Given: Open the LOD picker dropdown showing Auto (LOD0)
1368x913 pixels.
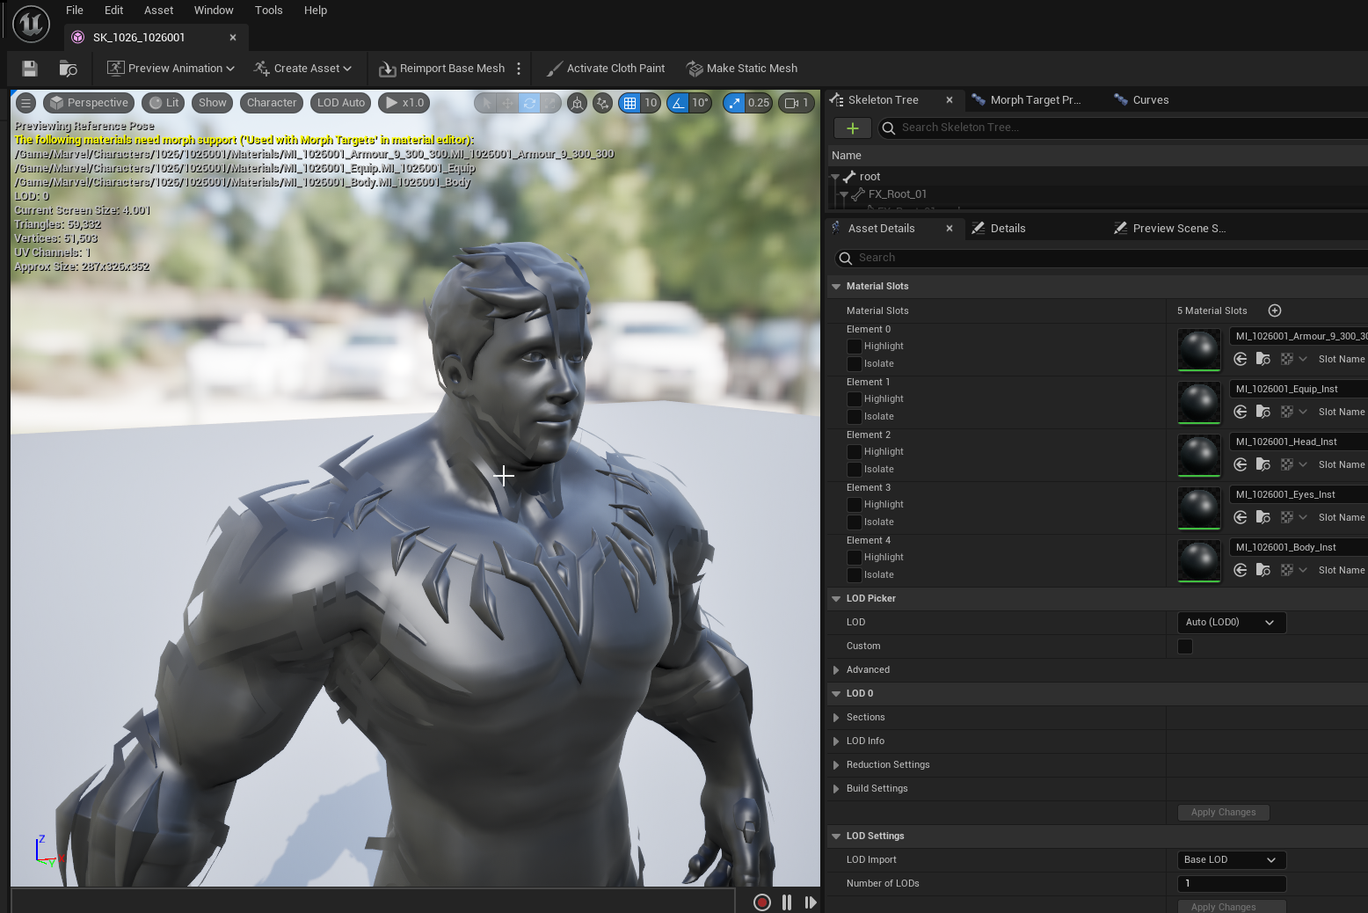Looking at the screenshot, I should tap(1231, 623).
